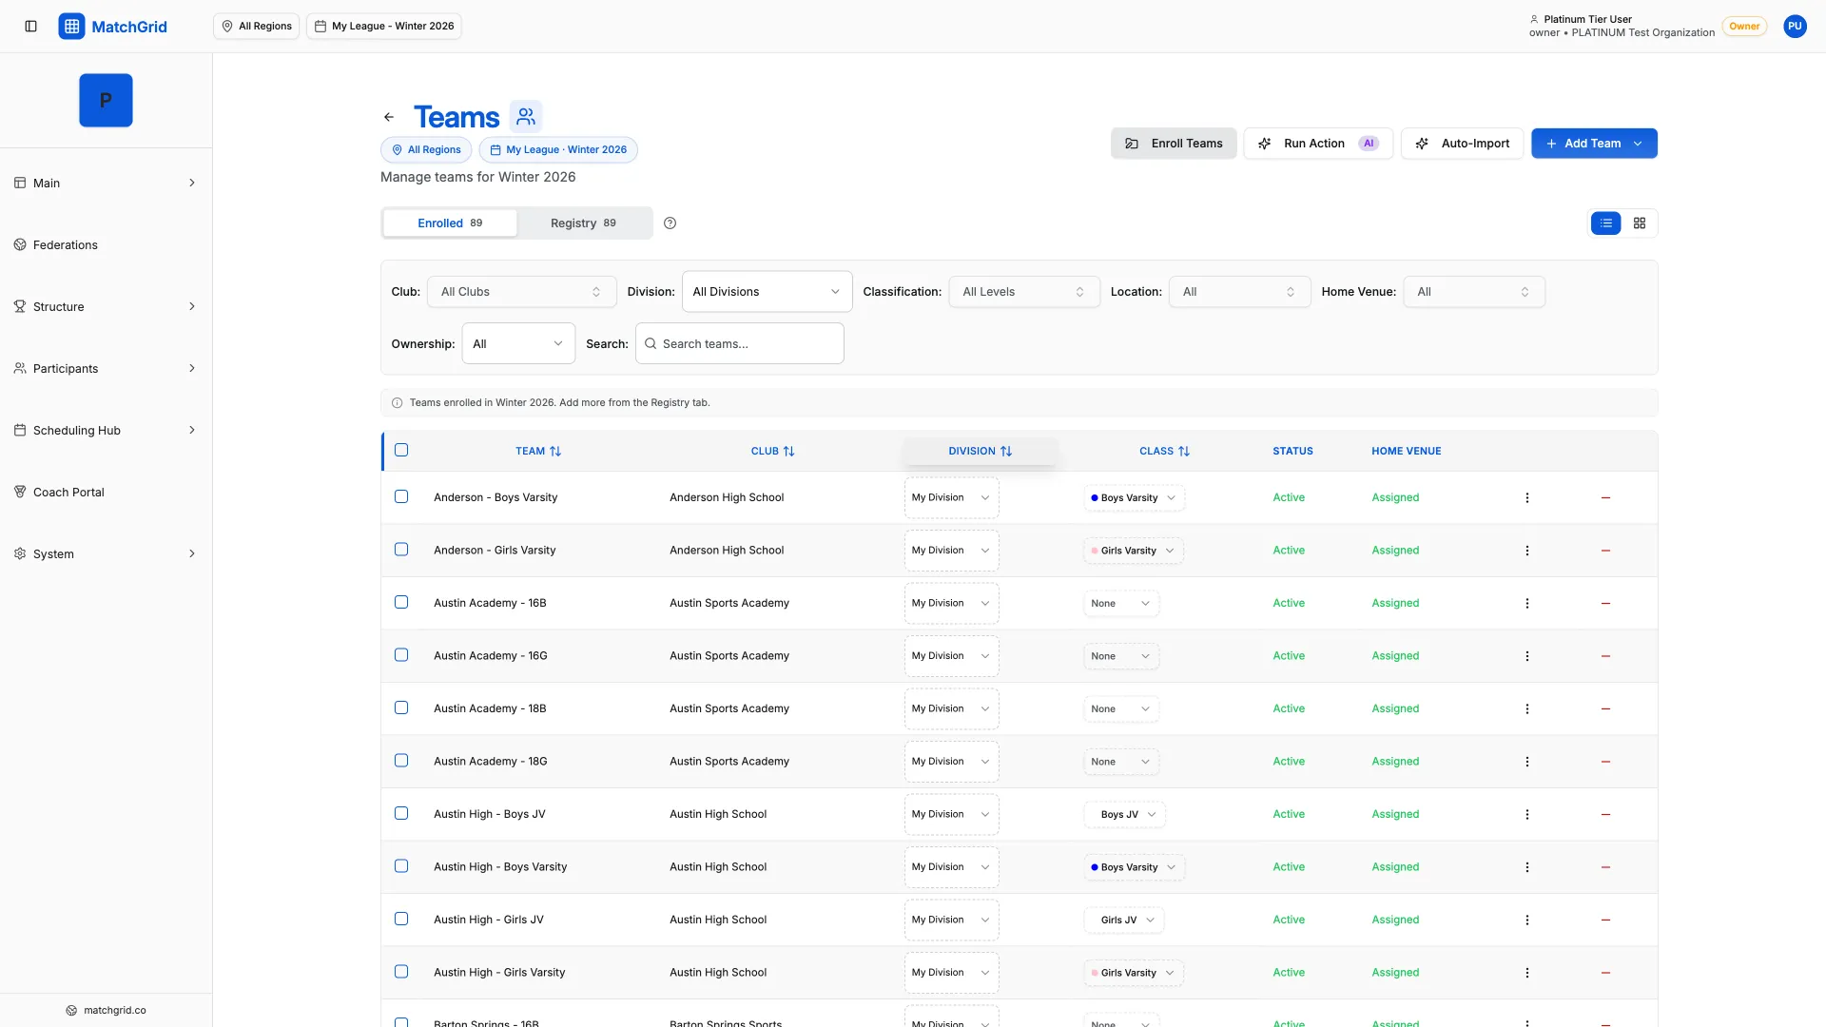
Task: Collapse the sidebar panel icon
Action: (30, 26)
